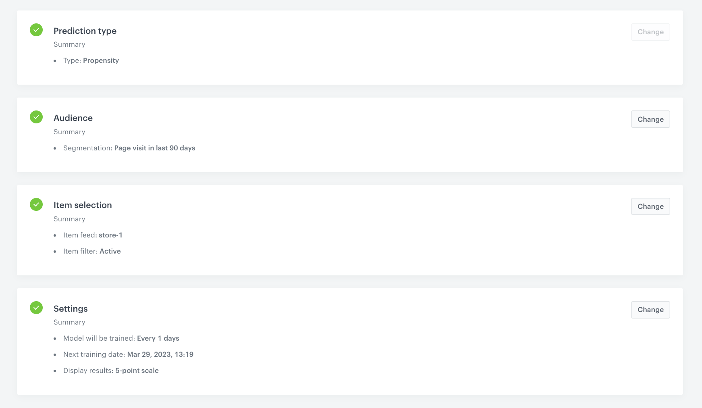Click the green checkmark beside Prediction type

pyautogui.click(x=36, y=30)
